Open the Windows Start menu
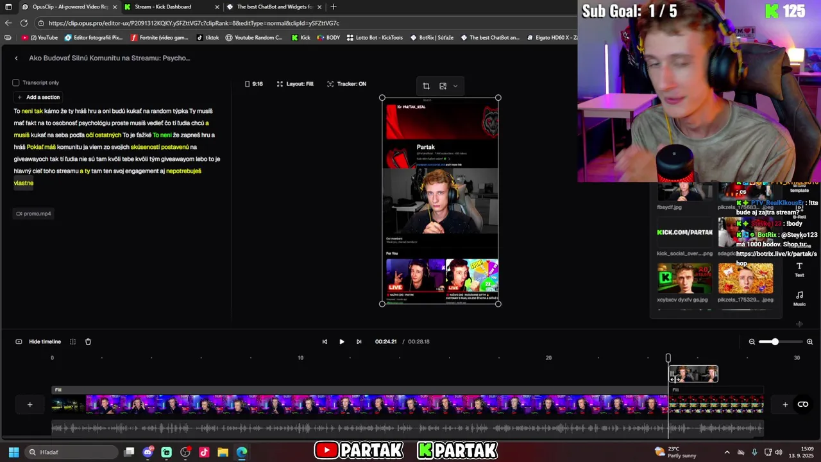821x462 pixels. 13,452
